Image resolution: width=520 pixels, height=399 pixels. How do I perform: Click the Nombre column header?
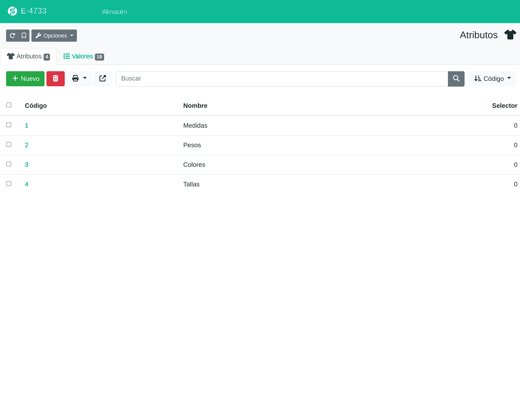[195, 106]
